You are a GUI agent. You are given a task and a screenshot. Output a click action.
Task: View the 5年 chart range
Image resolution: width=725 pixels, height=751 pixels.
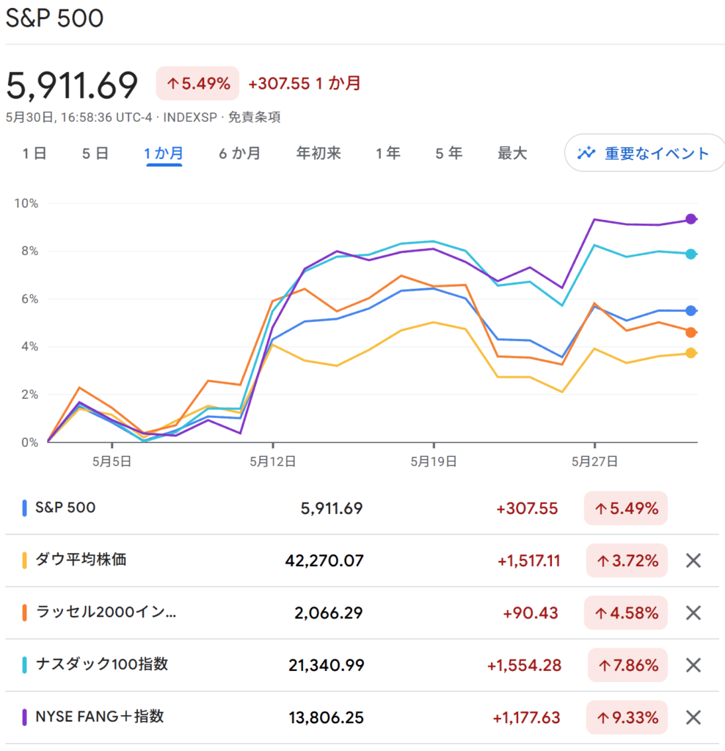click(x=448, y=153)
